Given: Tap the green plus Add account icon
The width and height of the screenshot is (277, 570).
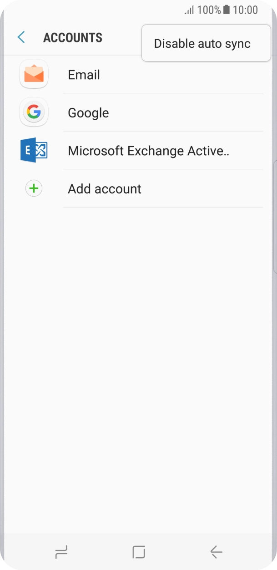Looking at the screenshot, I should (x=33, y=188).
